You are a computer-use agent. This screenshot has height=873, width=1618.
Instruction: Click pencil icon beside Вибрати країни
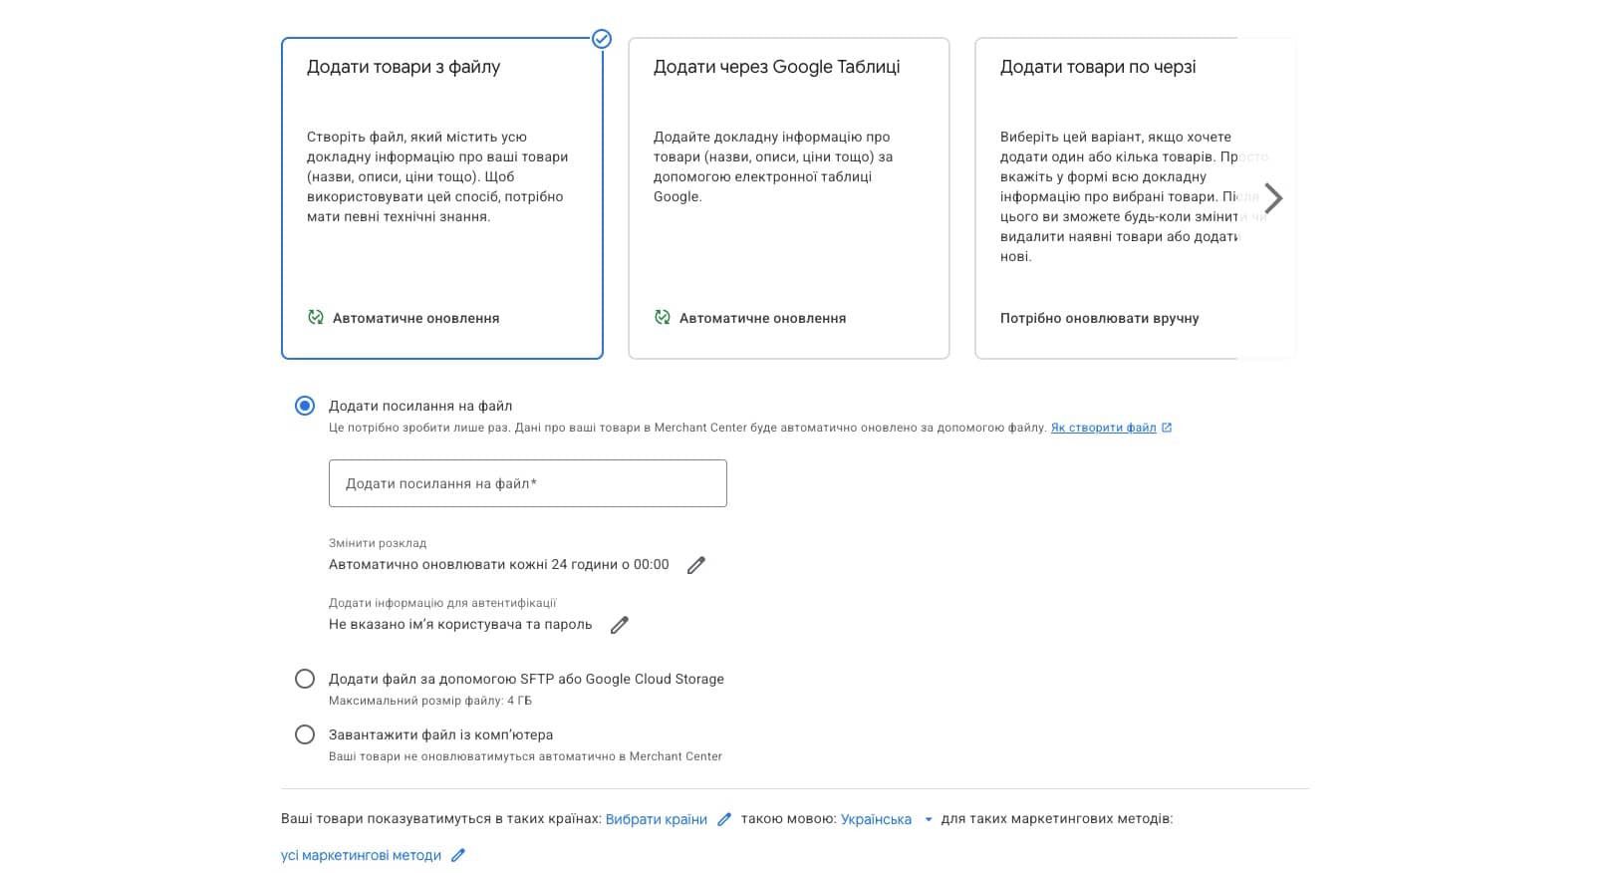point(724,819)
